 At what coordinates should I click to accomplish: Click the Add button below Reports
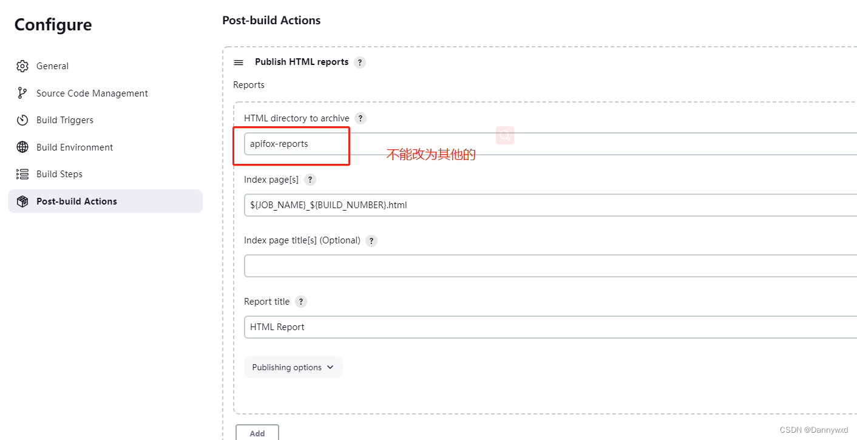tap(257, 433)
